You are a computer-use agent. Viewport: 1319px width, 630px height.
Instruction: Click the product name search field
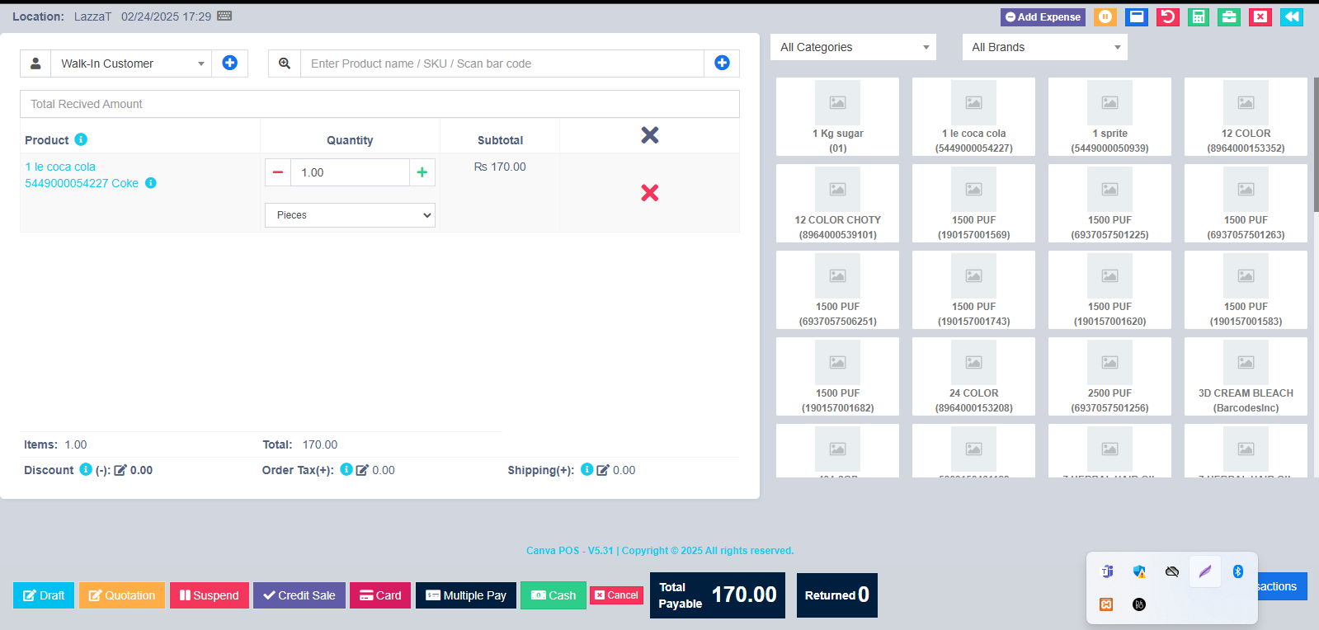point(502,63)
